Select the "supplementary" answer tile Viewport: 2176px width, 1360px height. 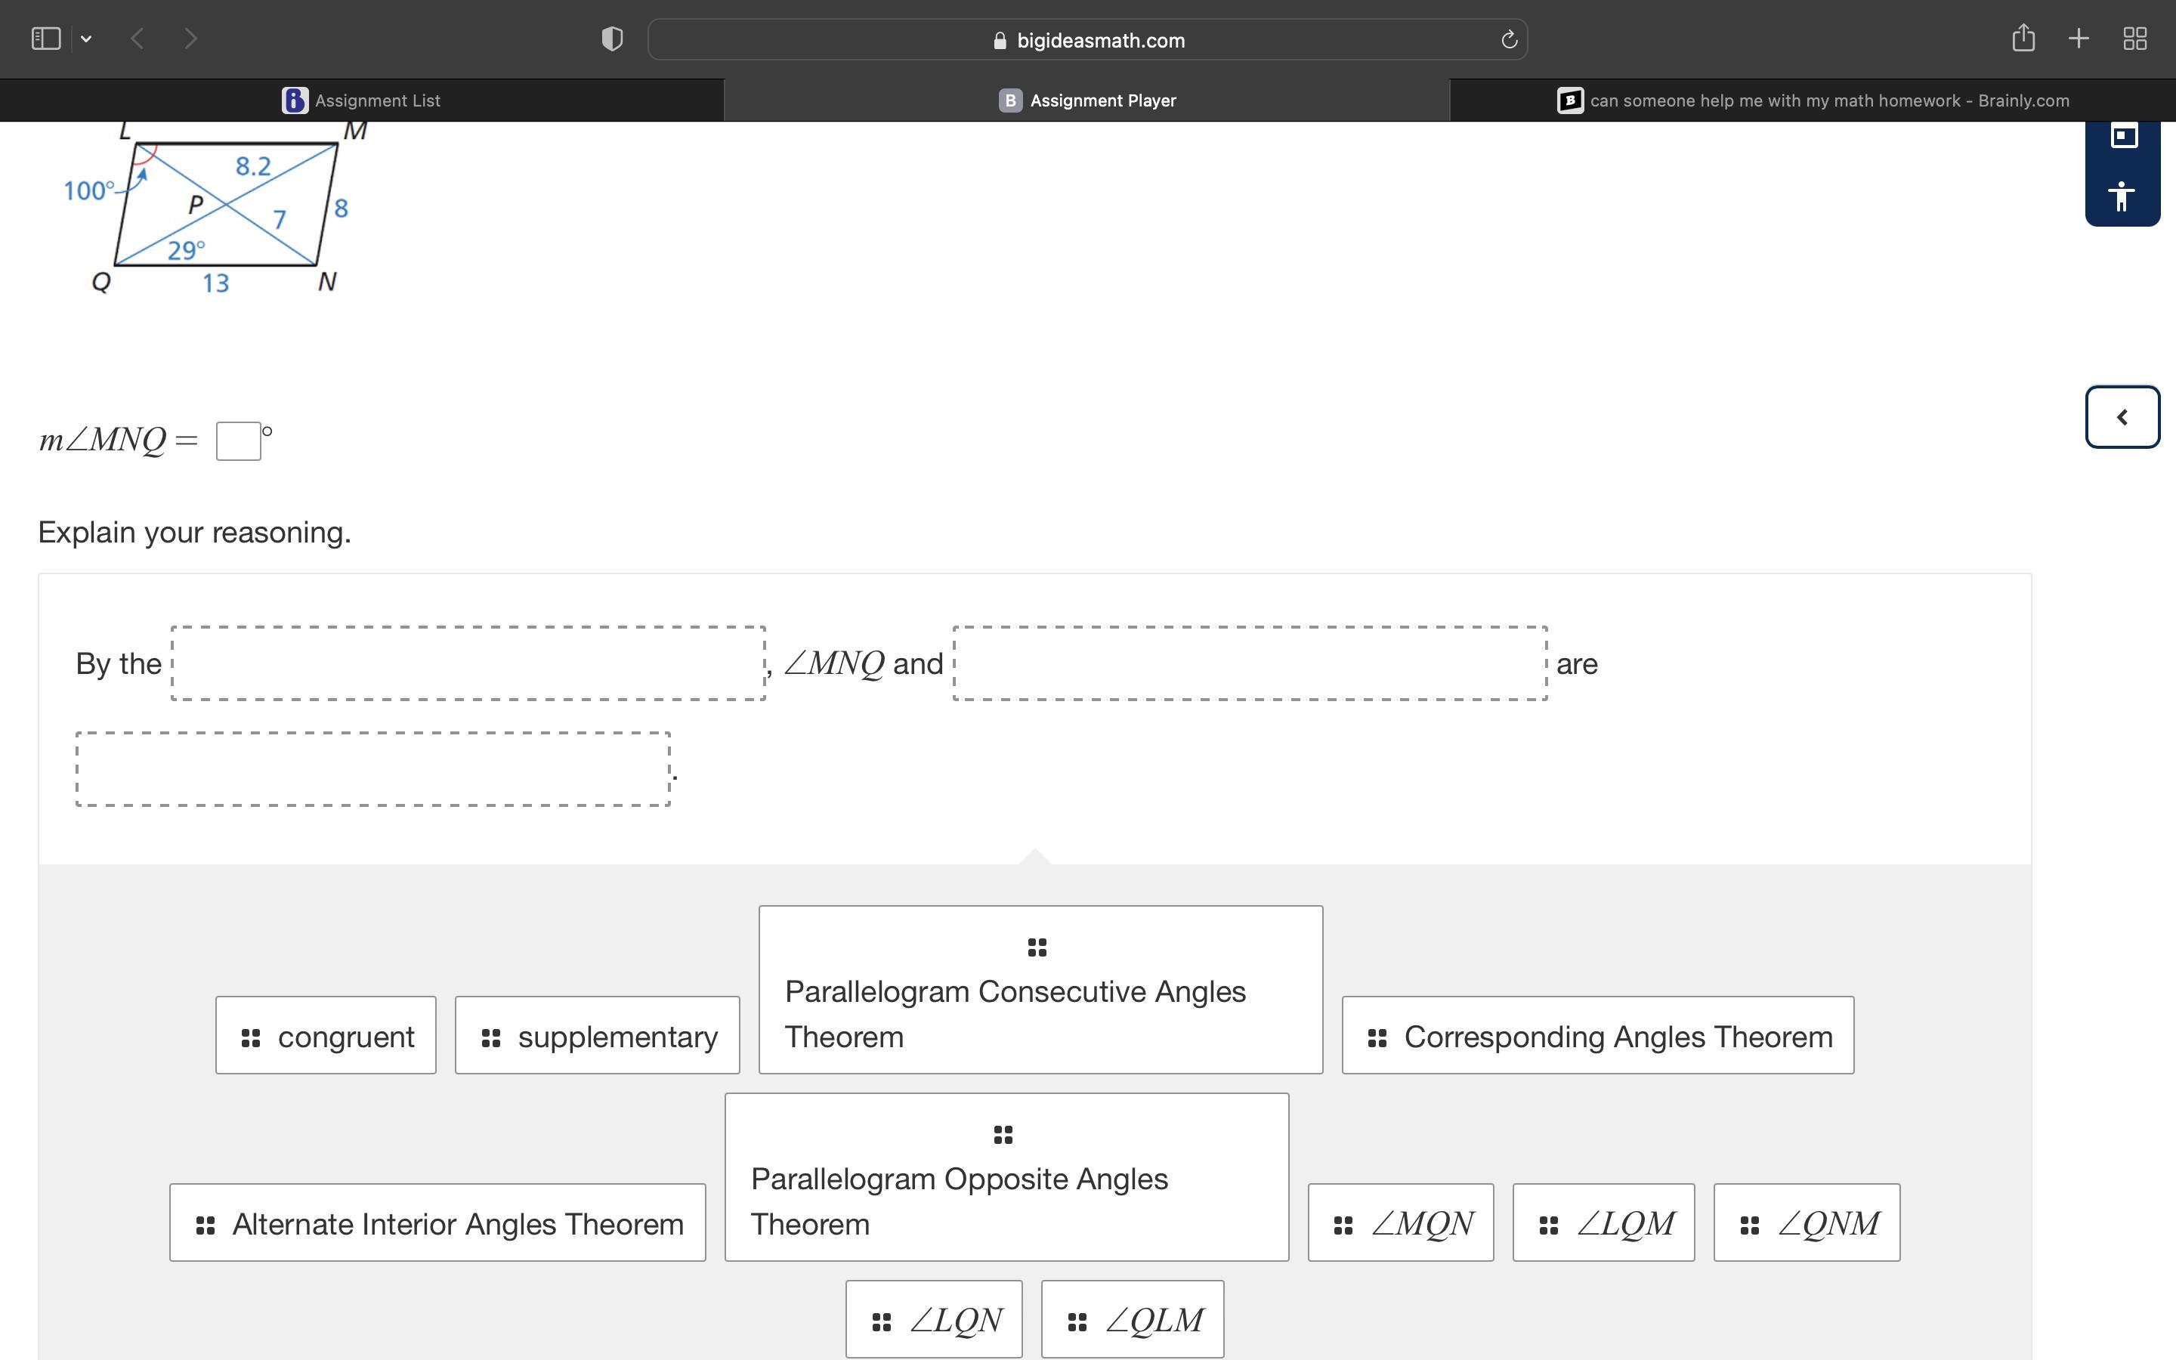597,1035
